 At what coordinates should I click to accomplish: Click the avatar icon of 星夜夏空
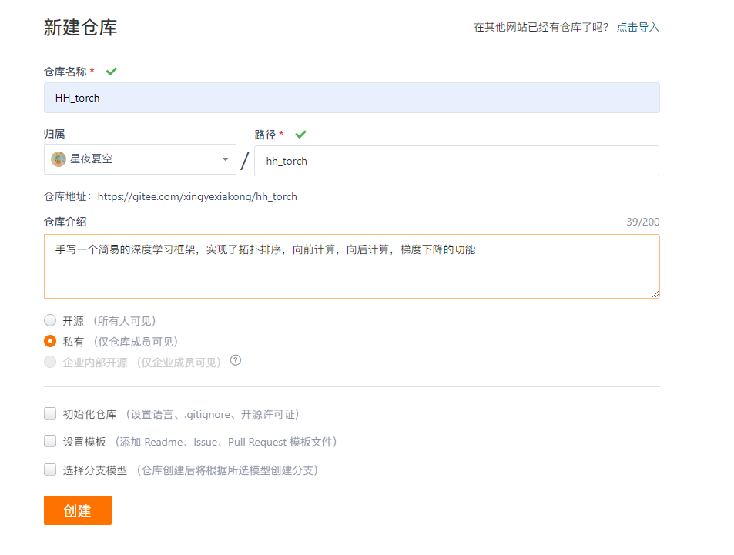point(59,159)
